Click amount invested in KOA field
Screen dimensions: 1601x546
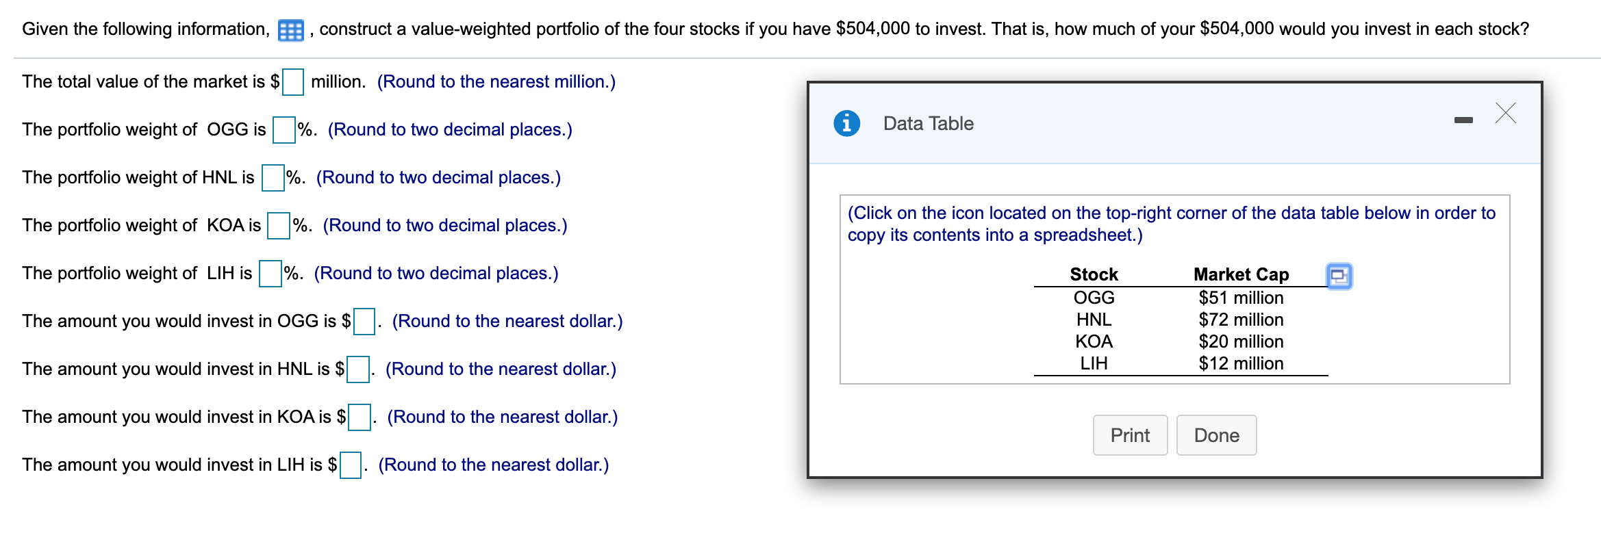click(359, 417)
